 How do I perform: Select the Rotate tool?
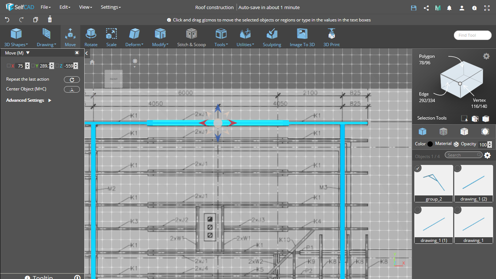tap(91, 37)
